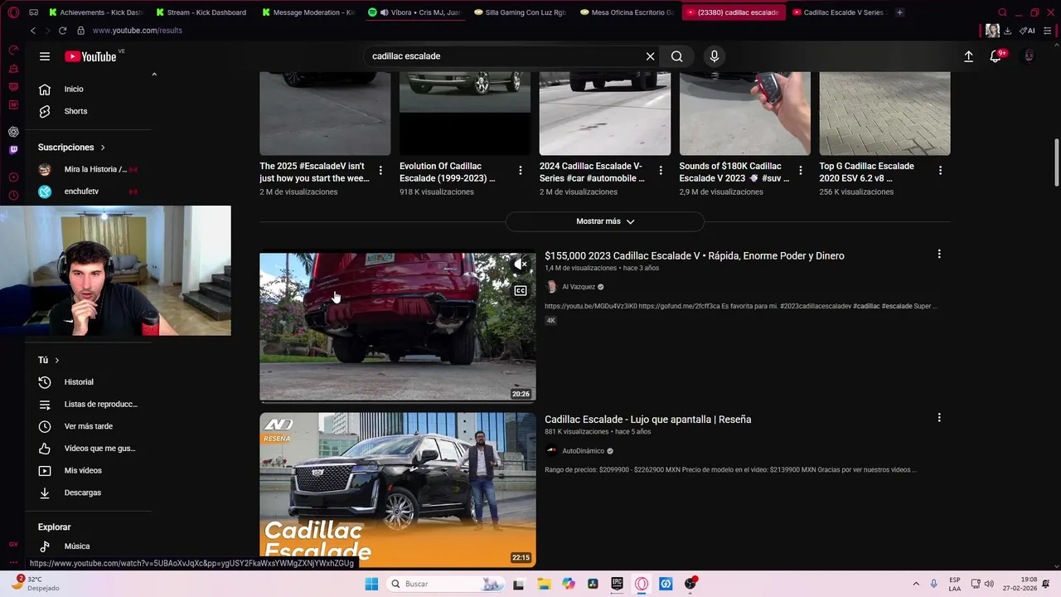Open the AutoDinámico channel link

(x=584, y=451)
